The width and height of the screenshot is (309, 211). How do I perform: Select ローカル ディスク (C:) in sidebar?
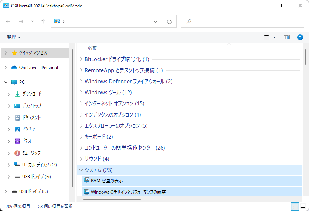(40, 165)
